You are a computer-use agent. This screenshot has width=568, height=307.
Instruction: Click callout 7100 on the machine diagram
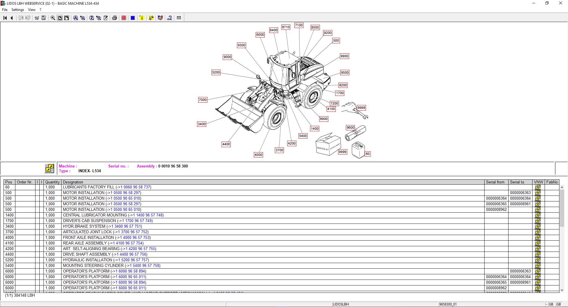pos(299,25)
